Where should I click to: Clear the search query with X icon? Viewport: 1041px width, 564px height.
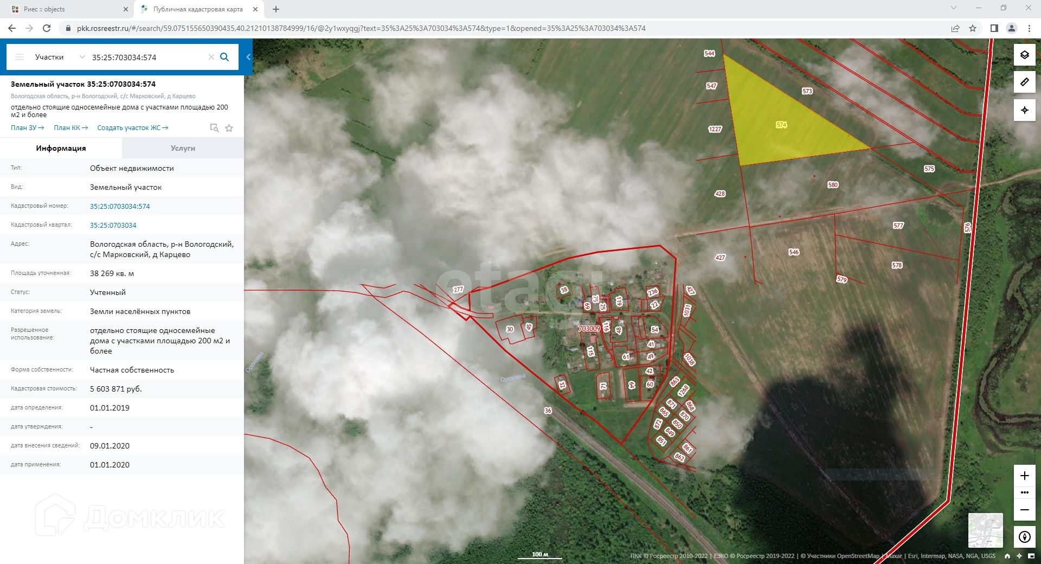[x=211, y=57]
